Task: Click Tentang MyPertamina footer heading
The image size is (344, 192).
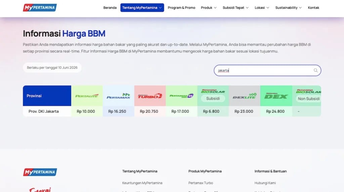Action: pyautogui.click(x=140, y=171)
